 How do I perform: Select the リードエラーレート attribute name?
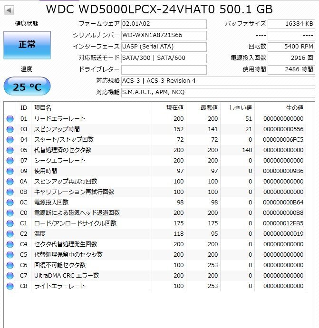pyautogui.click(x=60, y=119)
